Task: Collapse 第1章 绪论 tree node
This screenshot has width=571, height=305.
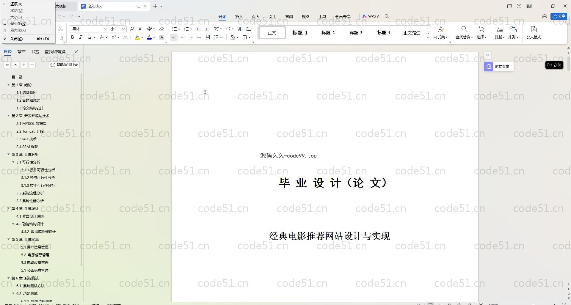Action: click(x=9, y=85)
